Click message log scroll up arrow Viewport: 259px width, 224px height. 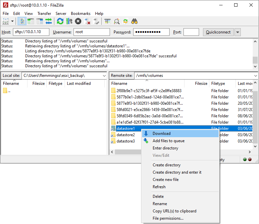tap(255, 41)
